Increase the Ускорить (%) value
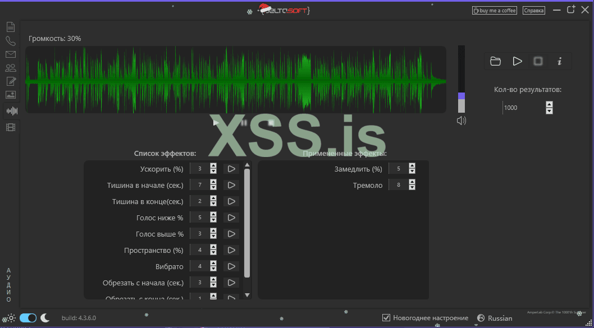The height and width of the screenshot is (328, 594). [213, 166]
